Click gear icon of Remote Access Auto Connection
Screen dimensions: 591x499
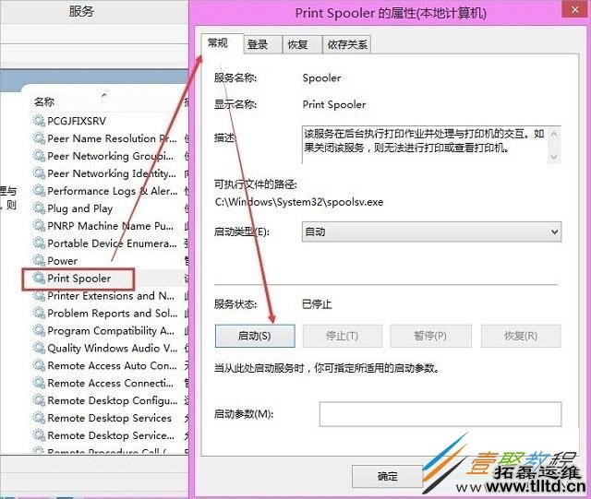pyautogui.click(x=39, y=365)
